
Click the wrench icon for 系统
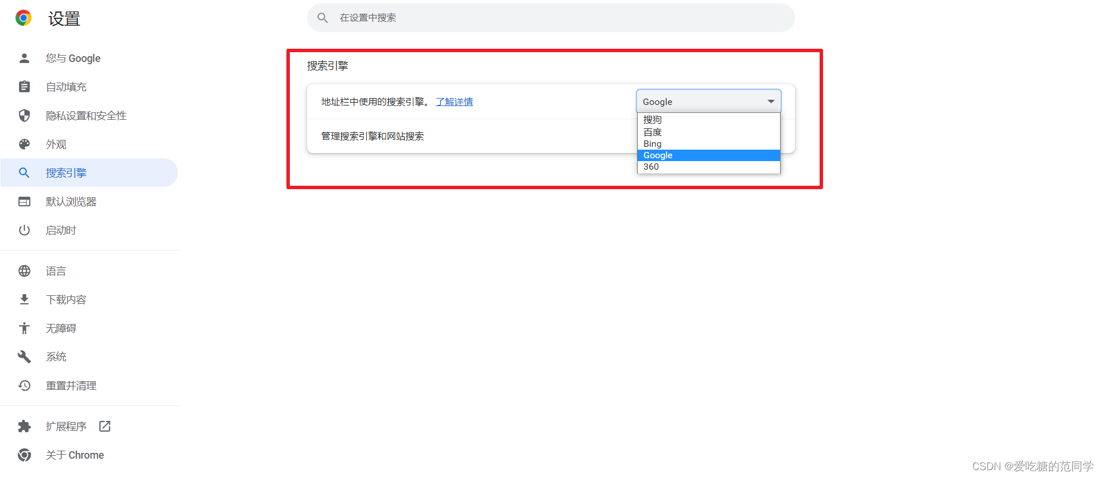pos(24,357)
